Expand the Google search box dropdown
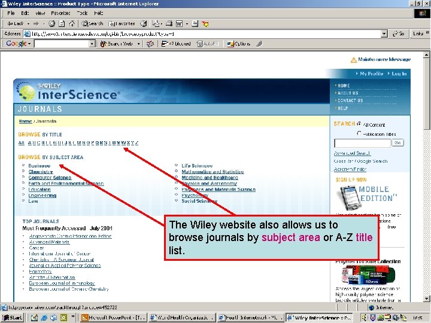431x323 pixels. pos(92,44)
